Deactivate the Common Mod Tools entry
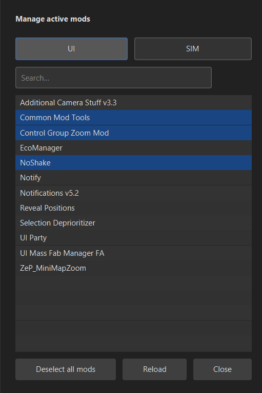 (x=134, y=118)
